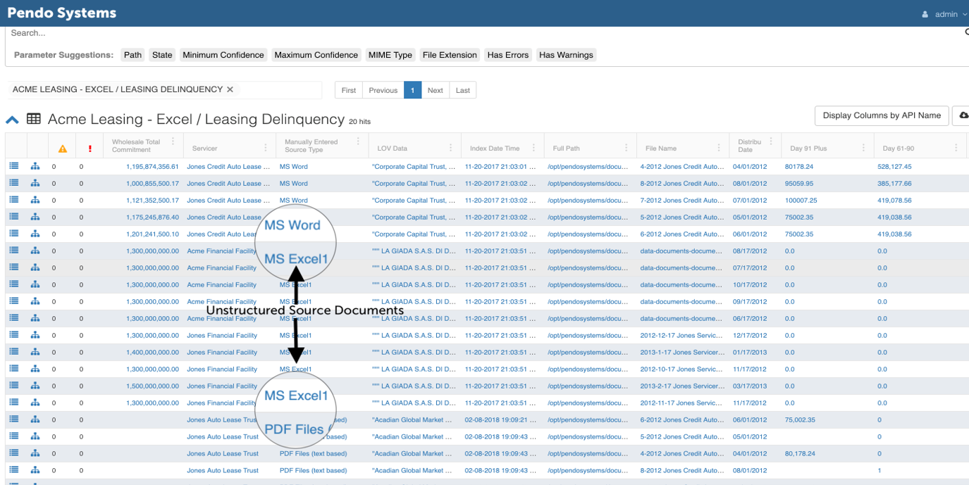
Task: Click the Search input field
Action: [485, 33]
